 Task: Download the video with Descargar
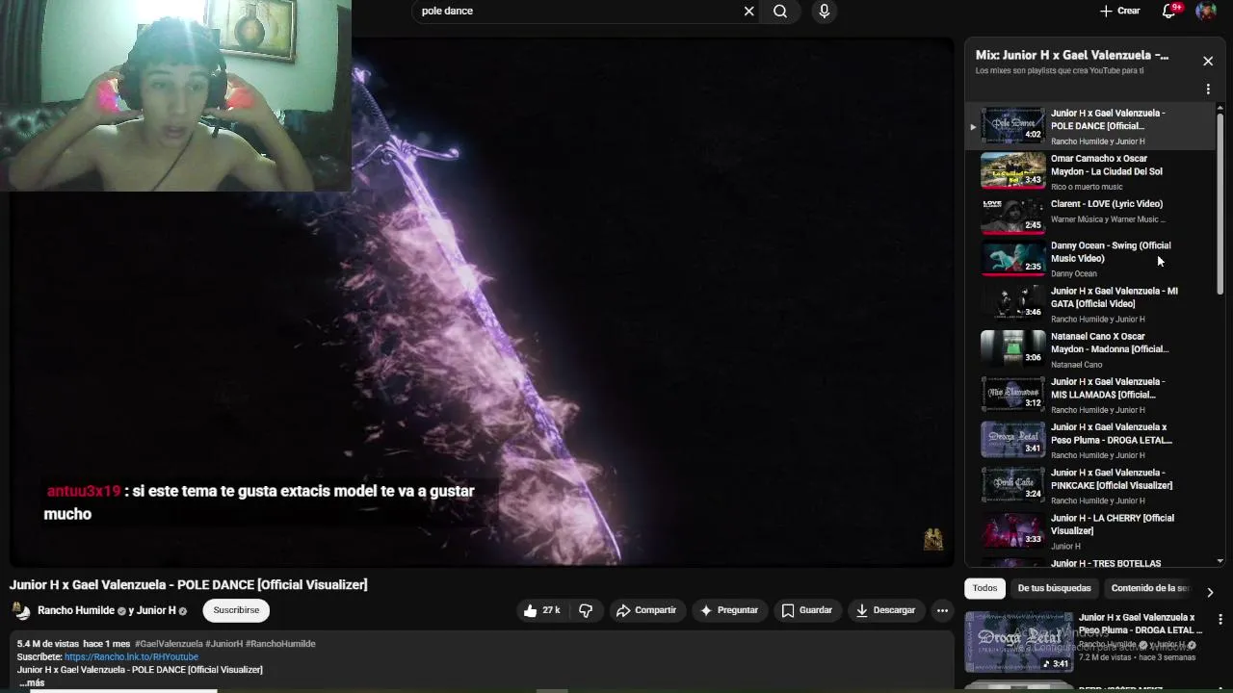(885, 610)
